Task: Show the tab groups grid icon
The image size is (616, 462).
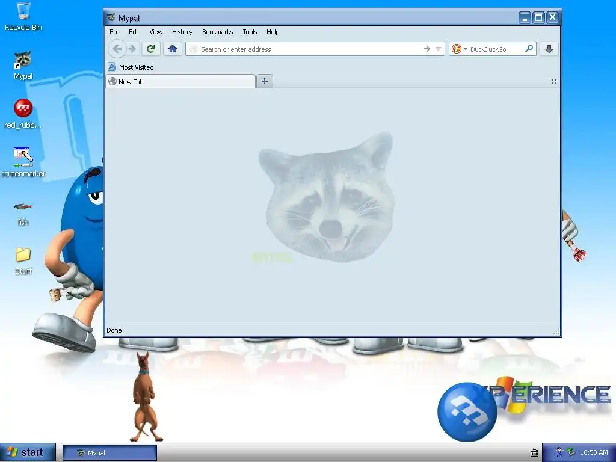Action: click(x=554, y=81)
